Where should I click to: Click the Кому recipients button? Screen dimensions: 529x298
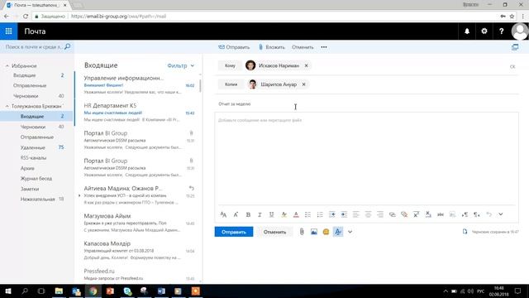tap(230, 65)
